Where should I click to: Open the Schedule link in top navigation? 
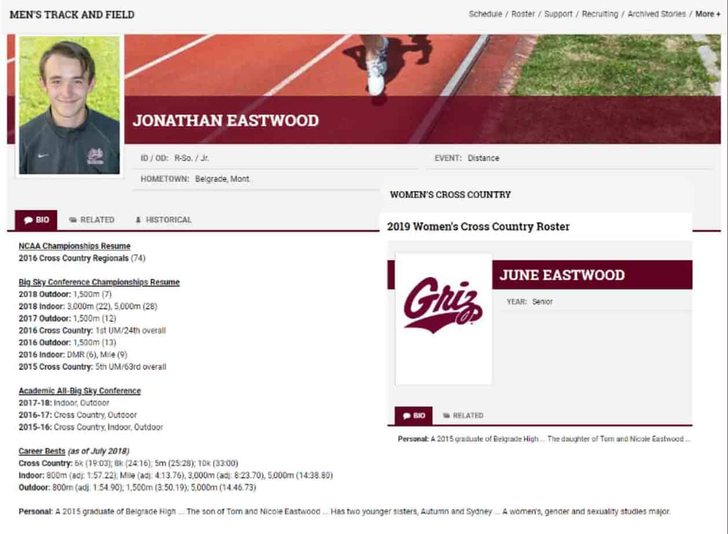coord(485,14)
